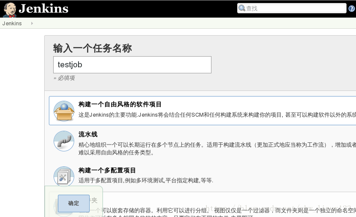Screen dimensions: 356x217
Task: Click the 输入一个任务名称 heading
Action: pyautogui.click(x=92, y=48)
